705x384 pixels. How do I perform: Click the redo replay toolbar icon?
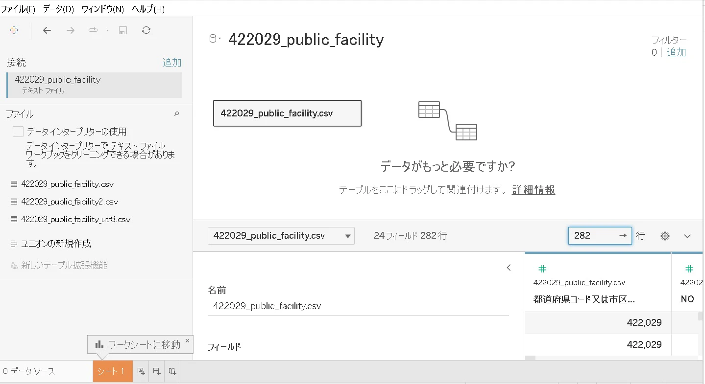click(x=93, y=30)
